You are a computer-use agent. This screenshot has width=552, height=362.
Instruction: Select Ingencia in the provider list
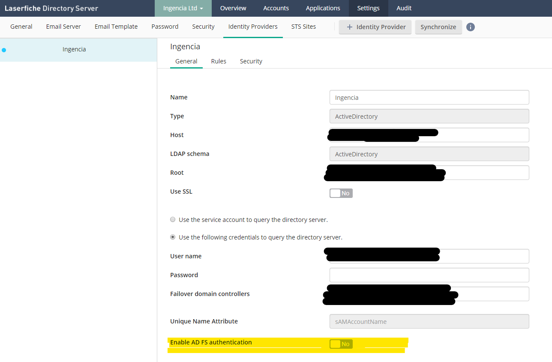[x=78, y=50]
